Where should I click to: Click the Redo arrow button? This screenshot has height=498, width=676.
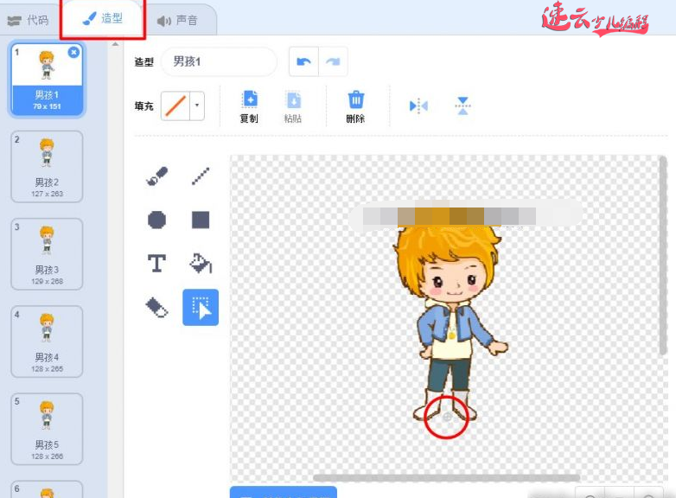[333, 61]
